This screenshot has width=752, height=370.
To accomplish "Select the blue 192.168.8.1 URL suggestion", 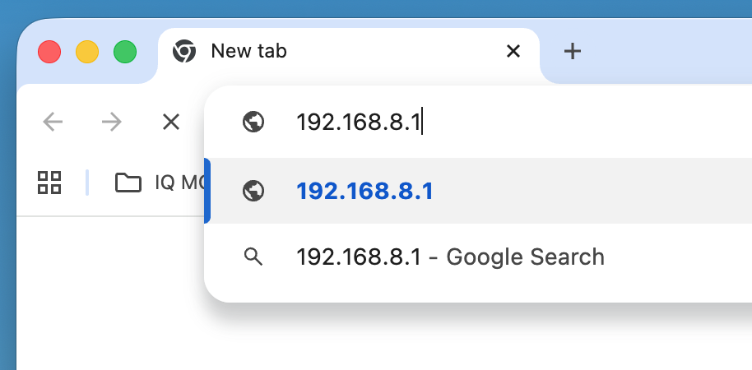I will 364,191.
